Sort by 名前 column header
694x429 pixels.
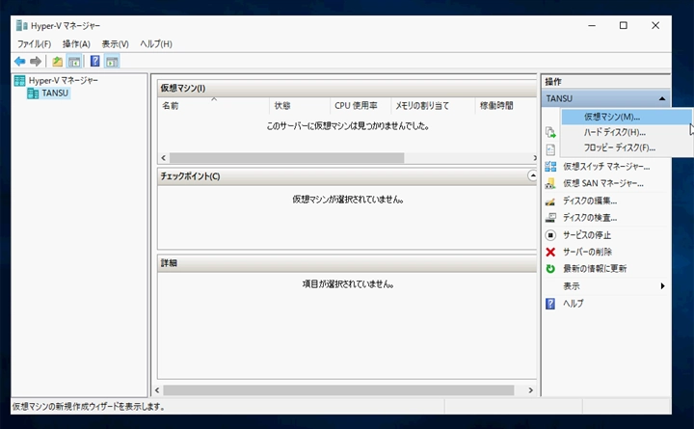click(x=214, y=106)
